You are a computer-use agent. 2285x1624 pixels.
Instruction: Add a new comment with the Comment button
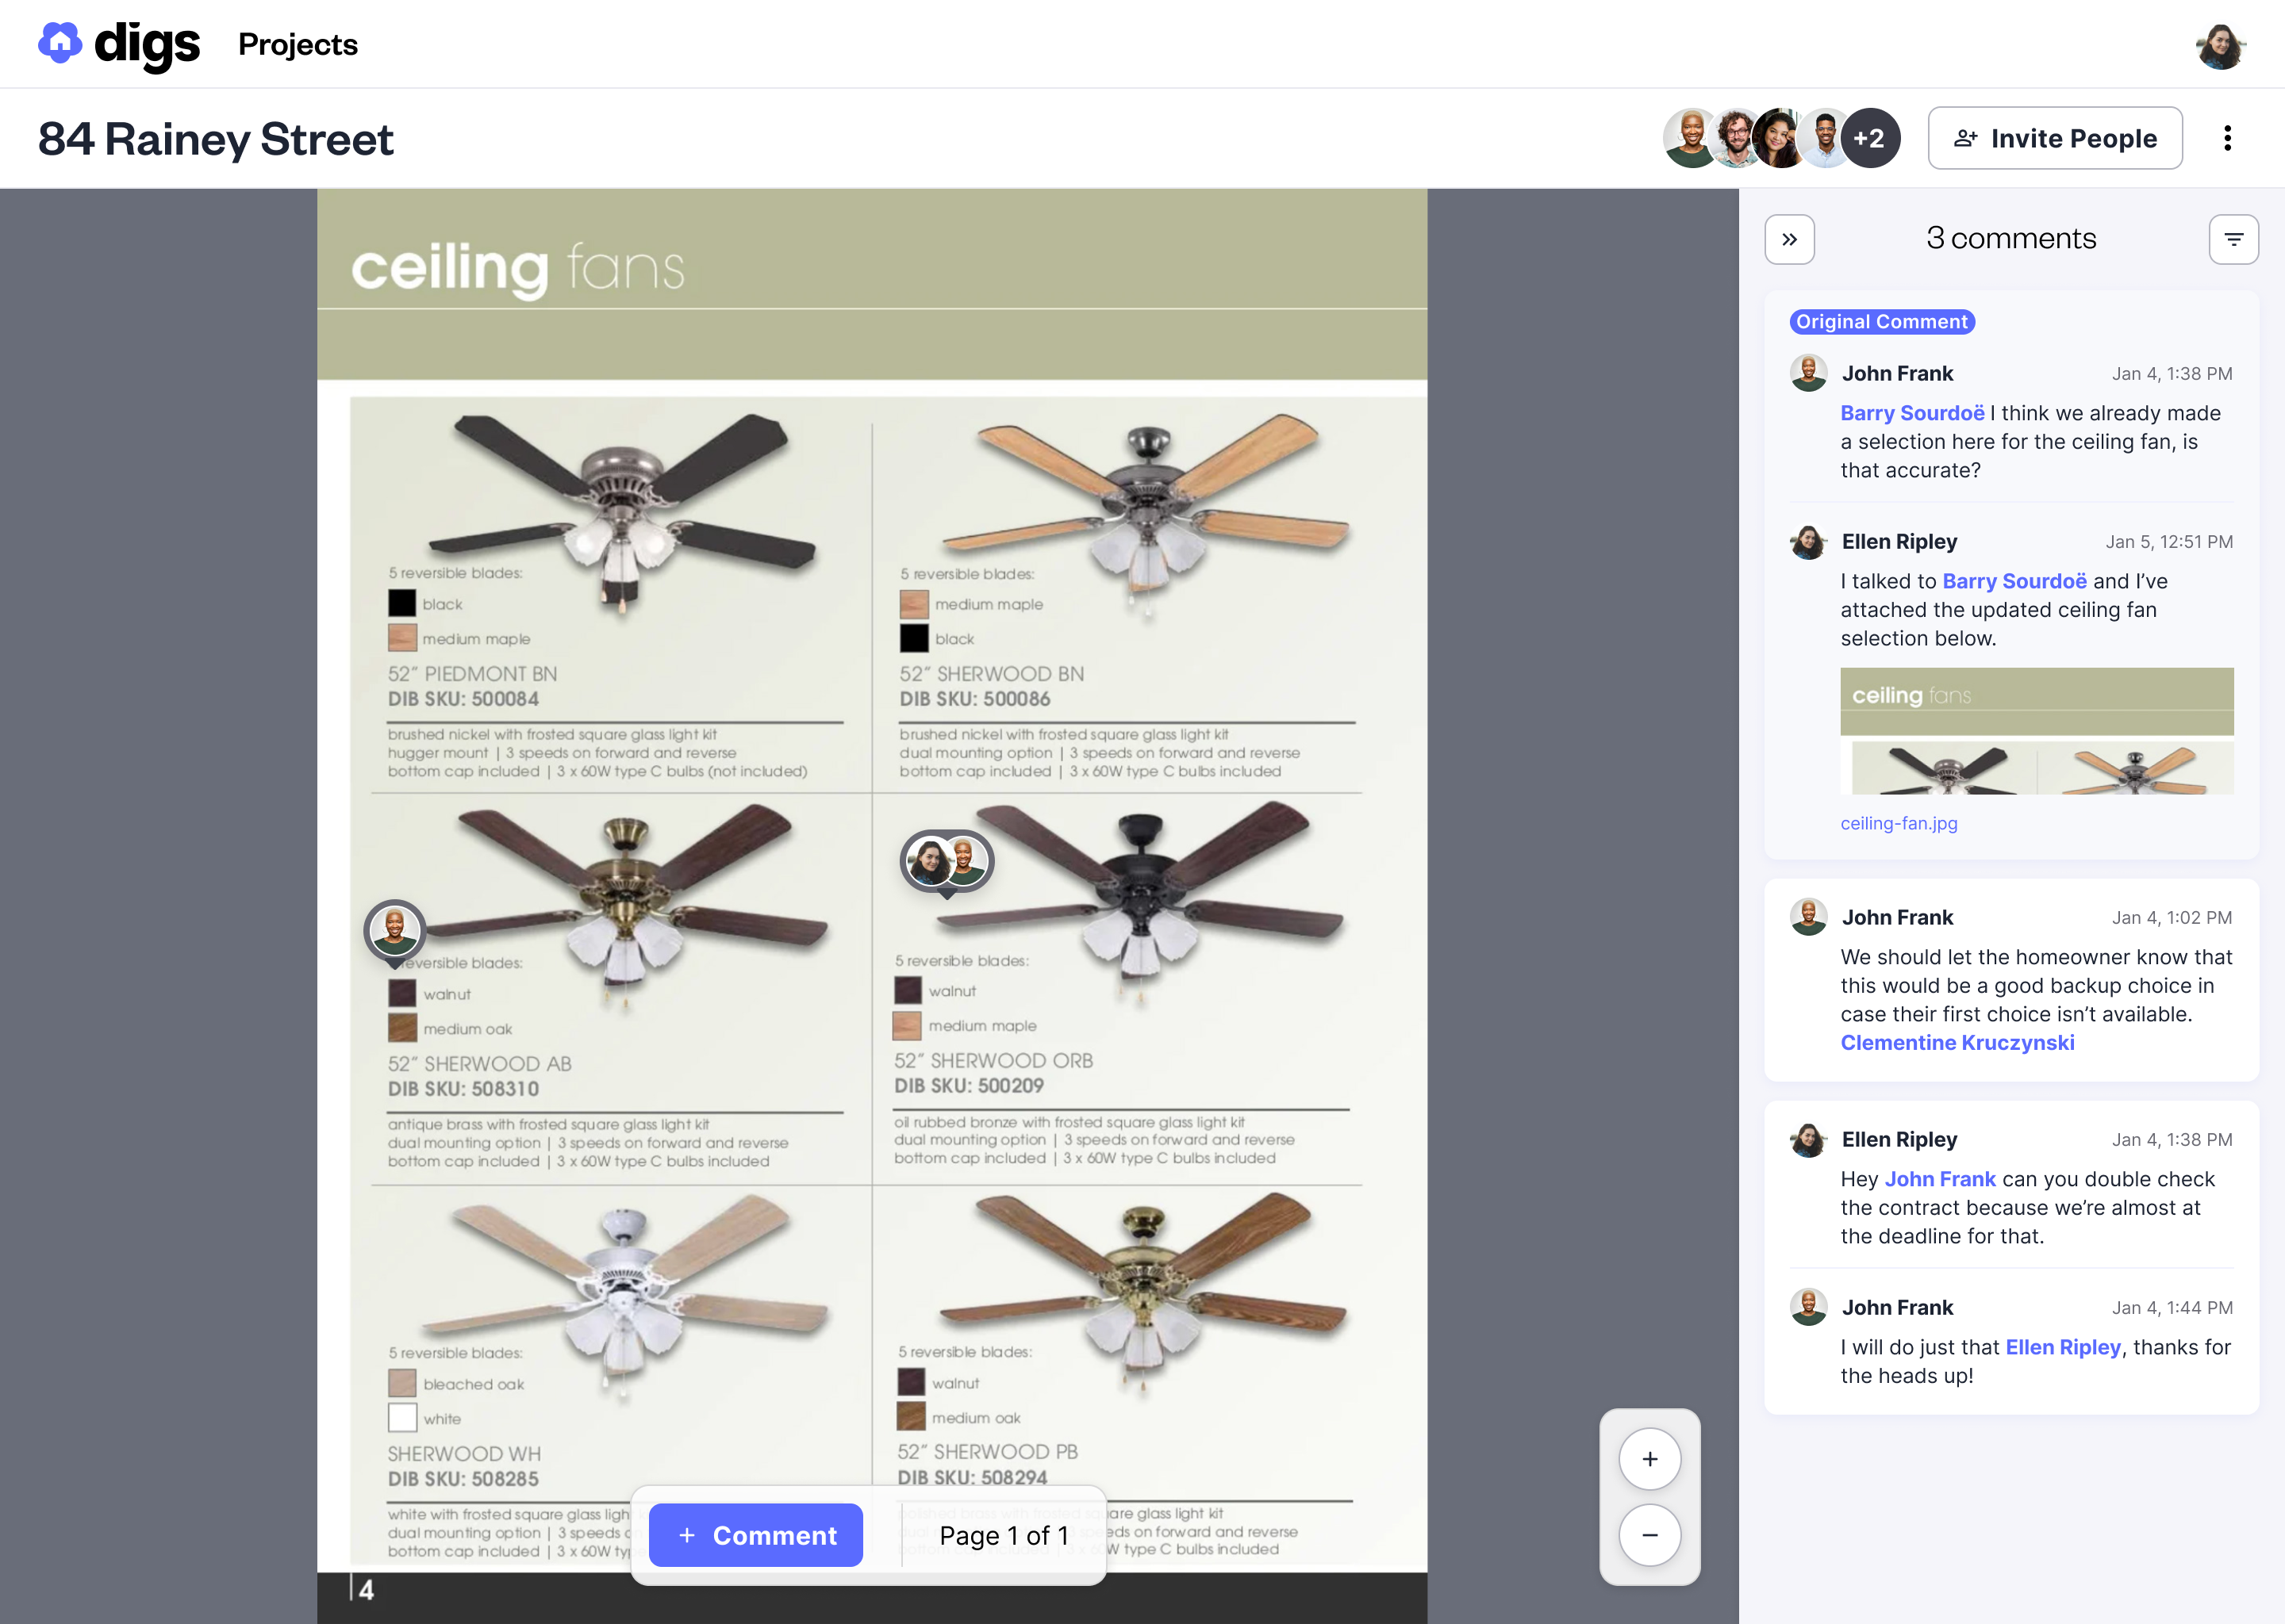755,1535
